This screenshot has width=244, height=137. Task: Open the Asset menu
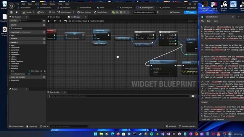click(x=30, y=4)
